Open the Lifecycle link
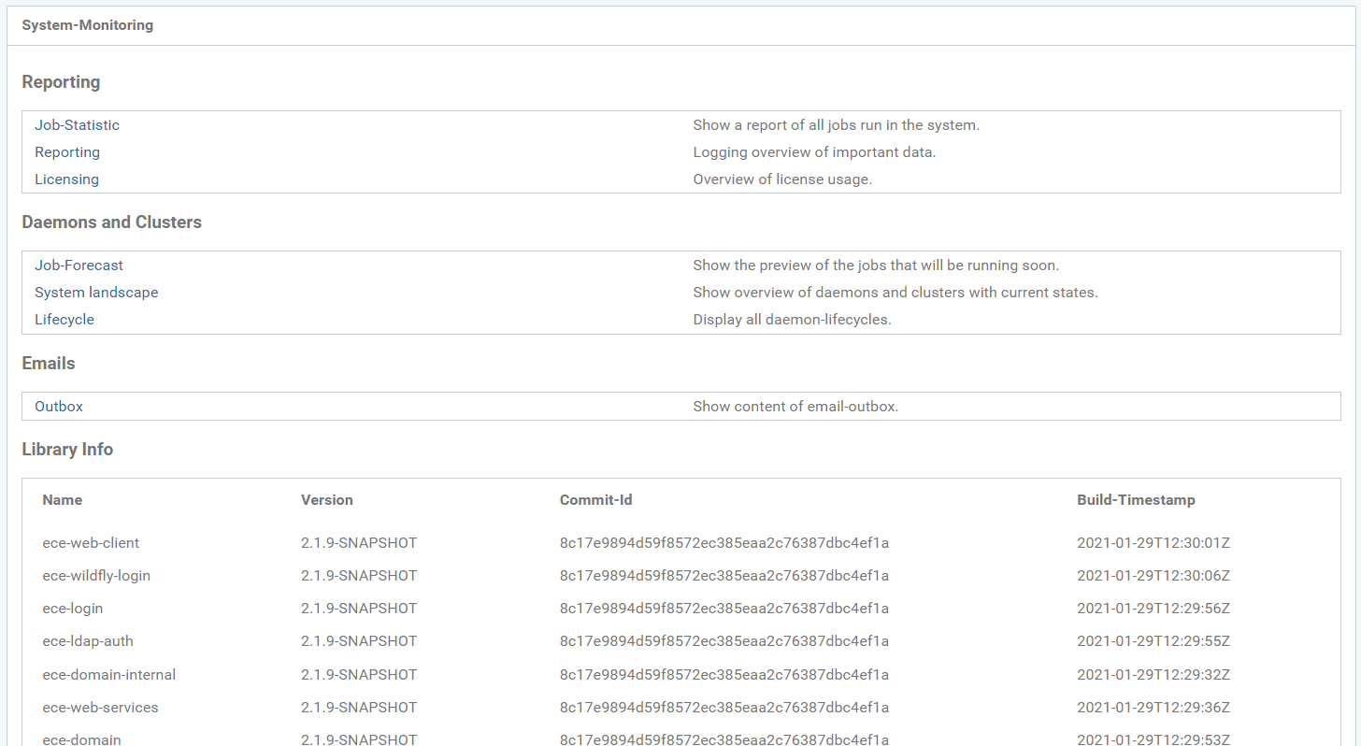1361x746 pixels. click(x=64, y=320)
